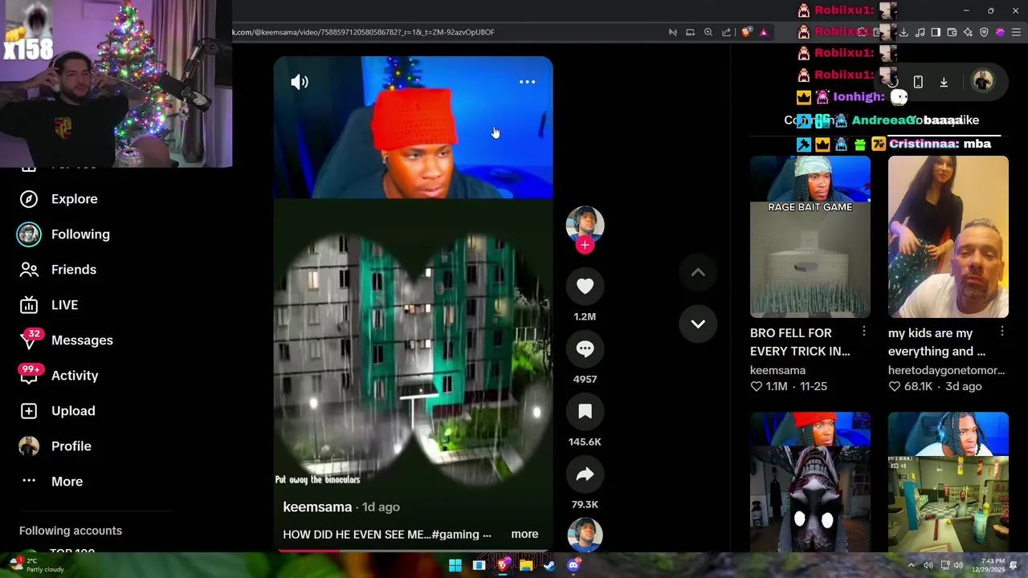Open the 'my kids are my everything' thumbnail
Screen dimensions: 1028x578
(x=948, y=237)
